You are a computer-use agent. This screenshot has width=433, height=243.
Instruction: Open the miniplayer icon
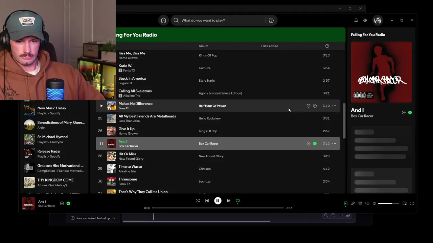pyautogui.click(x=404, y=204)
